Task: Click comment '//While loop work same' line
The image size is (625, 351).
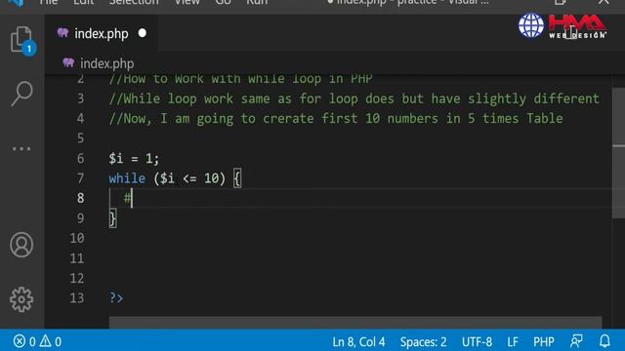Action: point(354,98)
